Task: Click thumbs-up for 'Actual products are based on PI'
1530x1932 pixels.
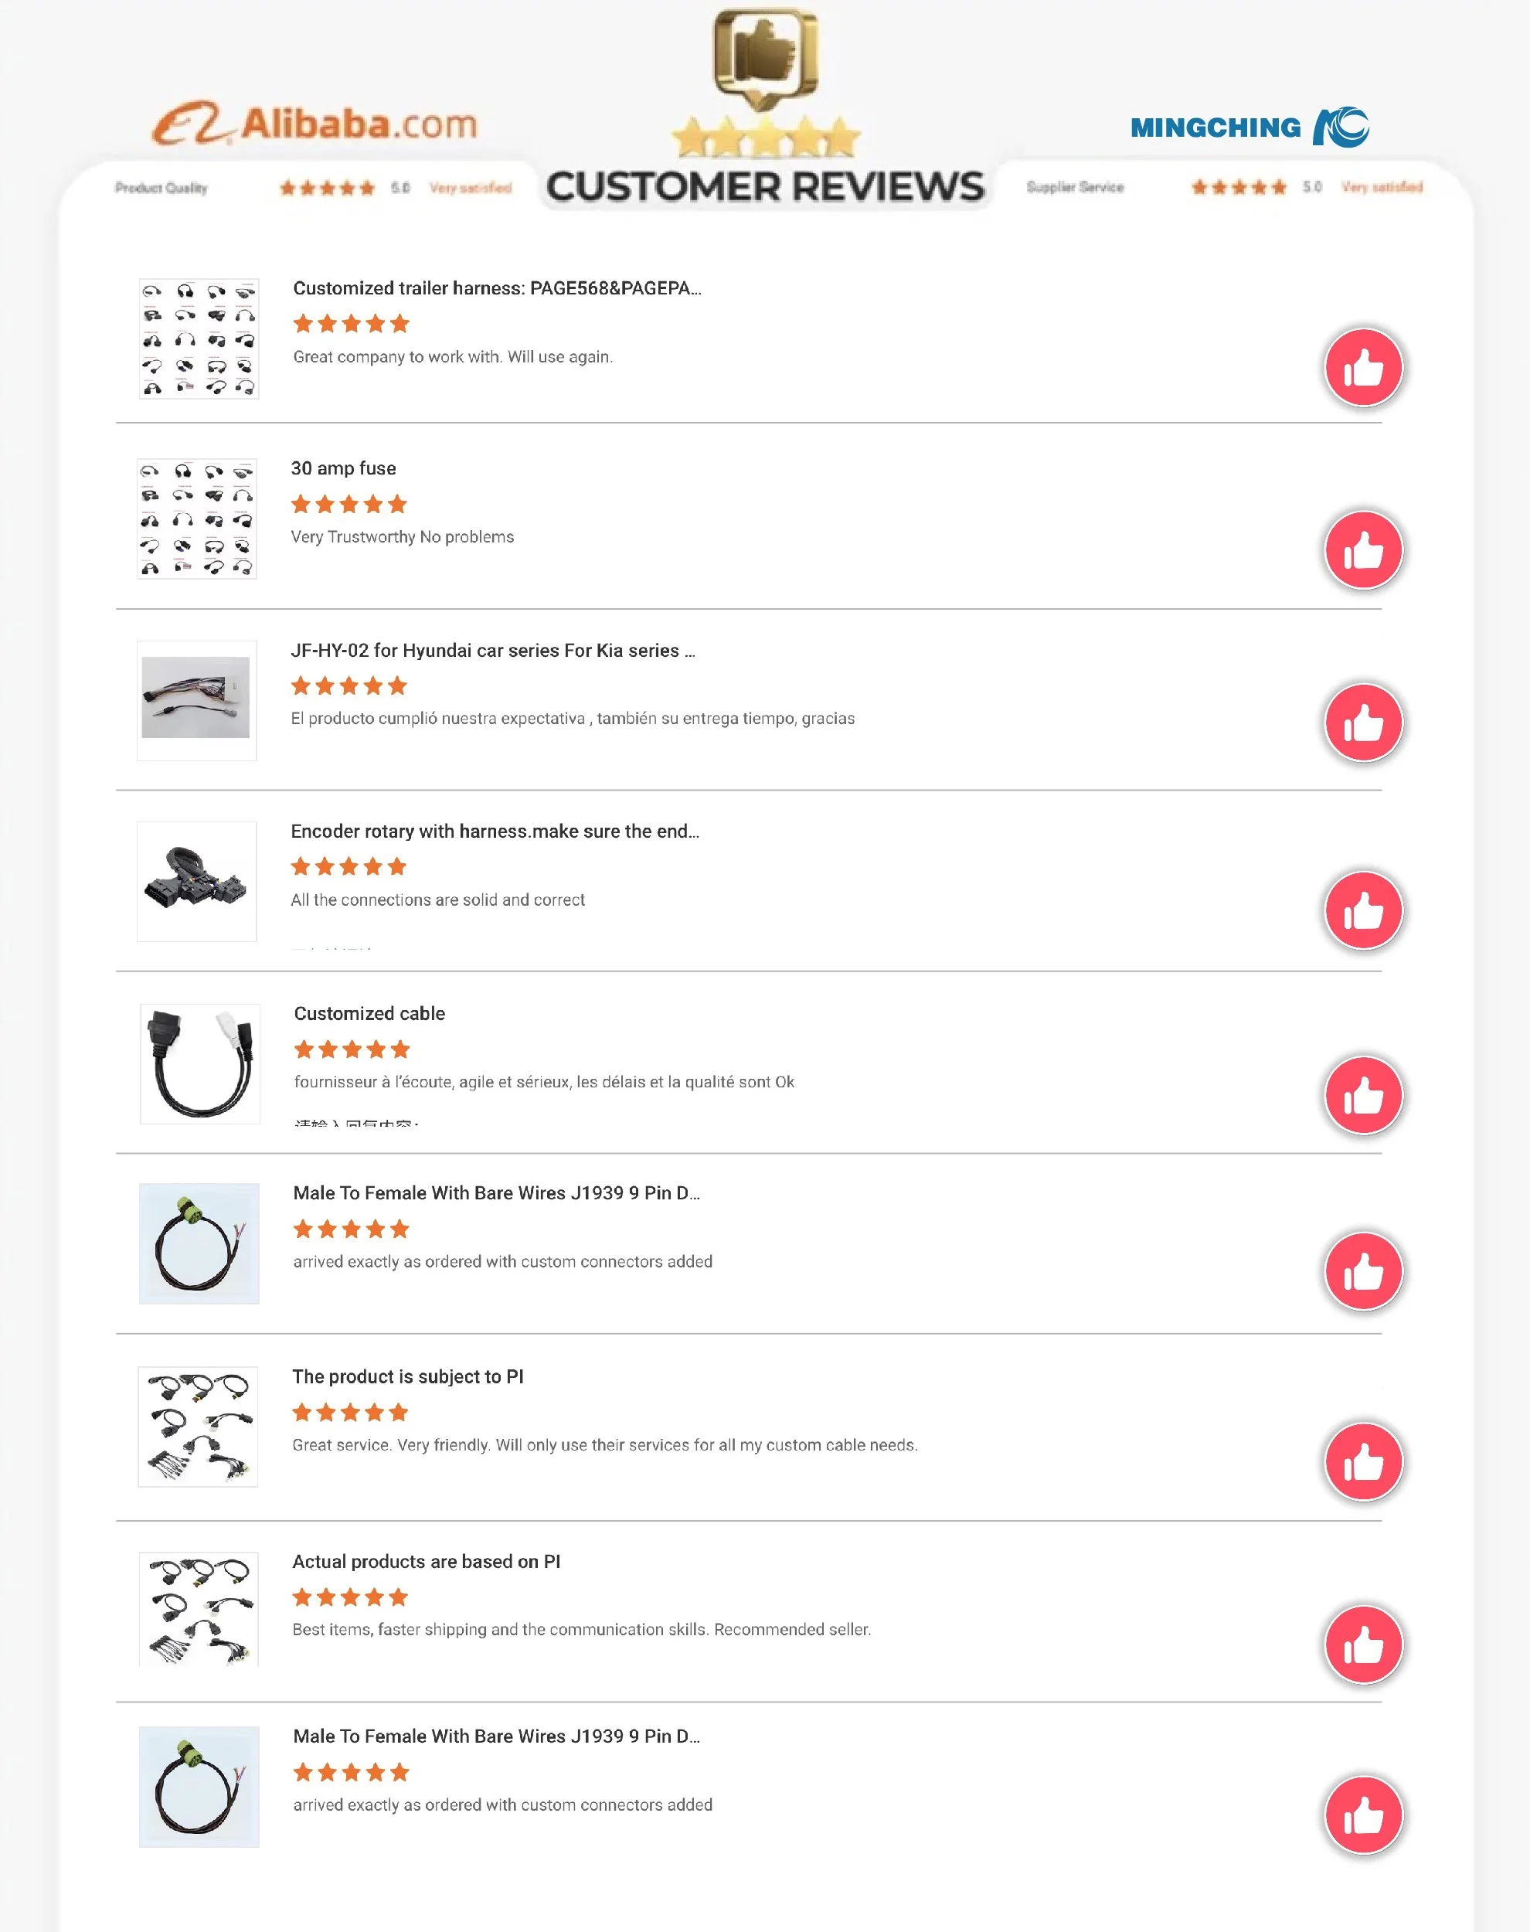Action: [1362, 1645]
